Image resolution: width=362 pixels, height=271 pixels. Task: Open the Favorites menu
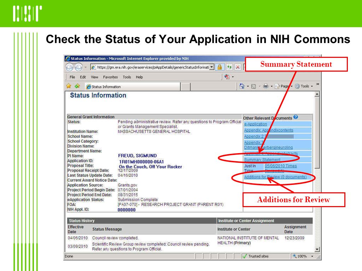pyautogui.click(x=110, y=77)
